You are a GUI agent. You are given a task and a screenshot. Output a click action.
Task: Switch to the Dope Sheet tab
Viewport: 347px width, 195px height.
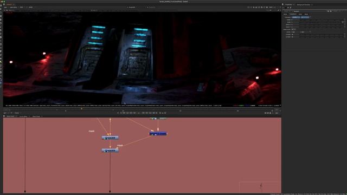coord(36,116)
